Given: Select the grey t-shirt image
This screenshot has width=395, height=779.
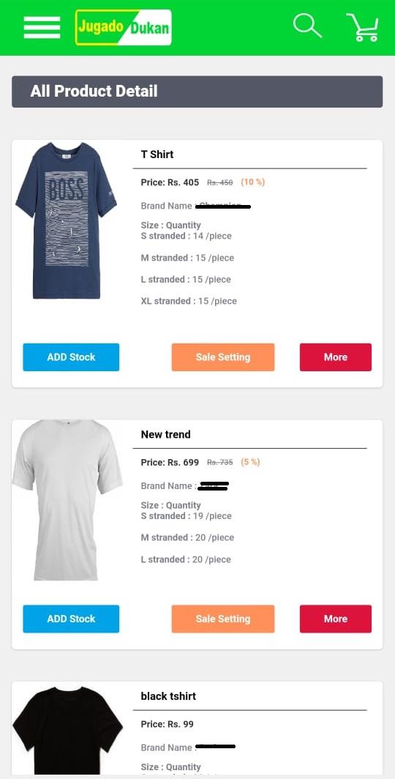Looking at the screenshot, I should [67, 500].
